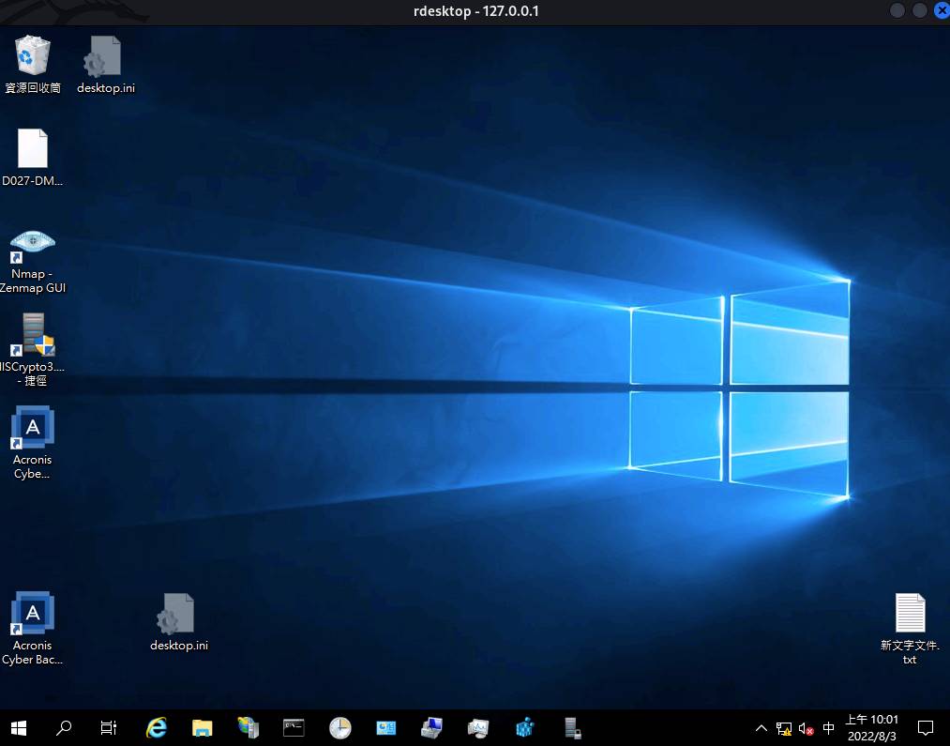Open the Recycle Bin (資源回收筒) desktop icon
The image size is (950, 746).
tap(32, 64)
